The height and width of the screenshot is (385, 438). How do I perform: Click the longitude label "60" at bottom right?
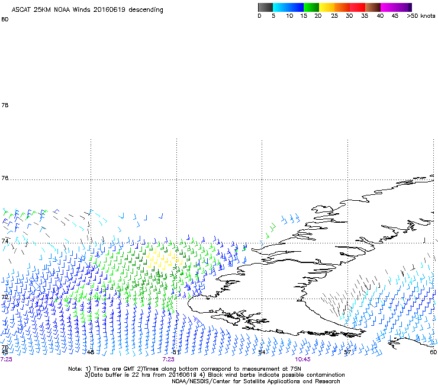point(433,352)
